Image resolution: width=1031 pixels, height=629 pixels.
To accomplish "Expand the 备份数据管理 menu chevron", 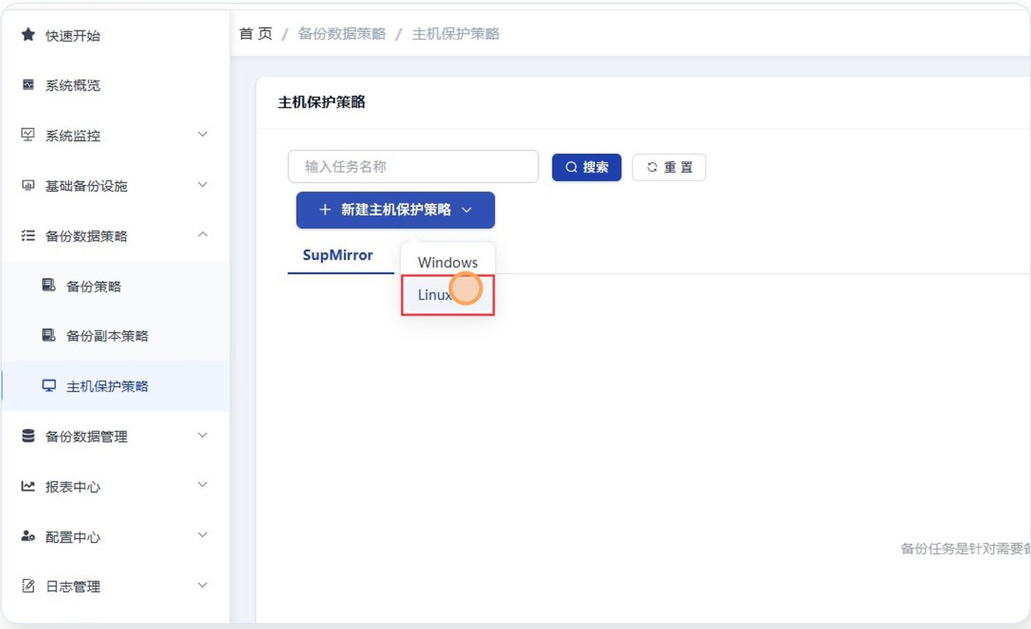I will pyautogui.click(x=202, y=435).
